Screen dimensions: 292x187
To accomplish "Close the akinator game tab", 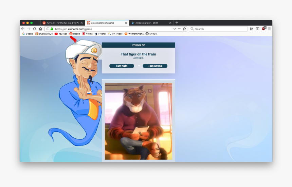I will (x=126, y=23).
